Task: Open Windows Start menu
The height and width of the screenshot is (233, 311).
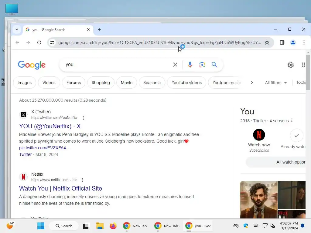Action: pos(41,226)
